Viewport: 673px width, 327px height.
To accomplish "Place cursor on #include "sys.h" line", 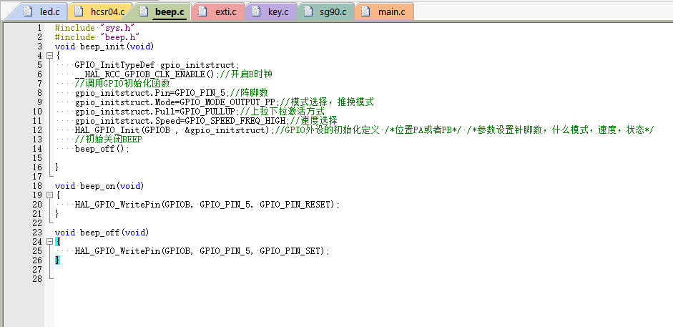I will (95, 28).
